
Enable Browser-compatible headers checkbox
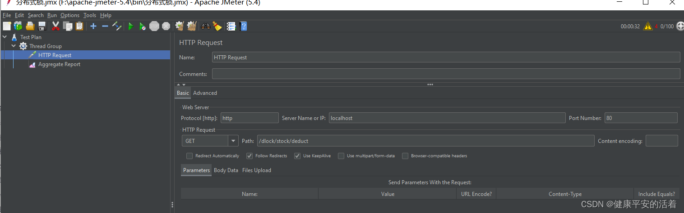tap(405, 156)
